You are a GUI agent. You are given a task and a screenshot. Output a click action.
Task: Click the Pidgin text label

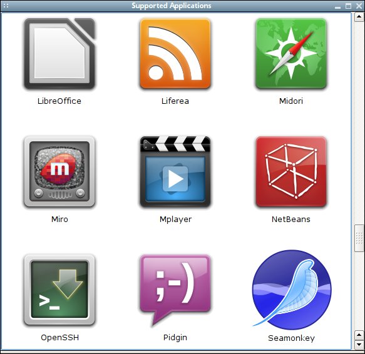175,338
